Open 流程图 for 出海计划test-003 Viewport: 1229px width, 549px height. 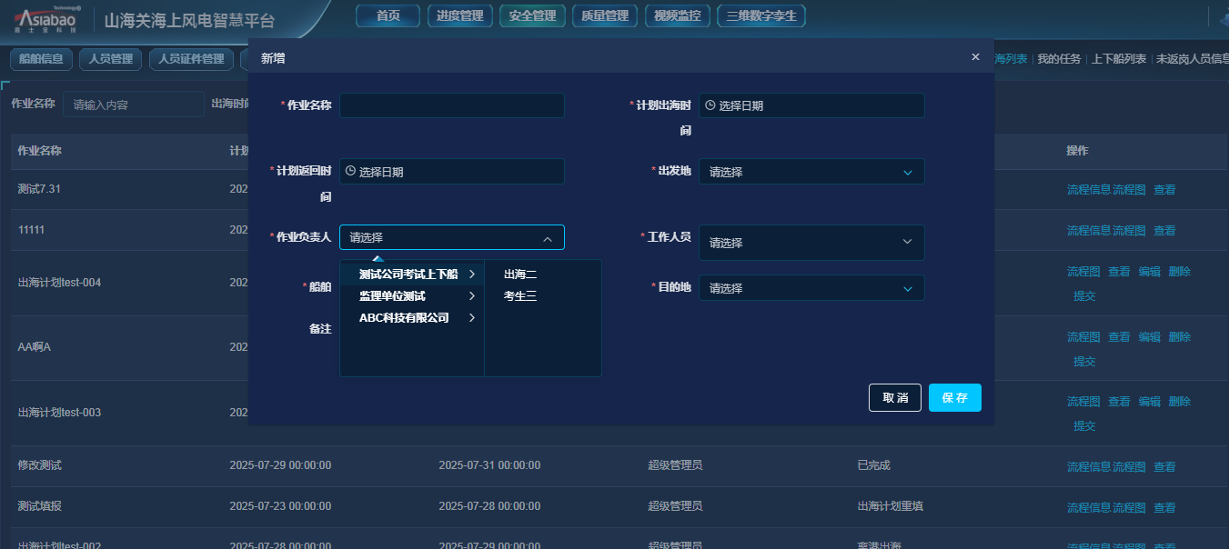tap(1083, 402)
